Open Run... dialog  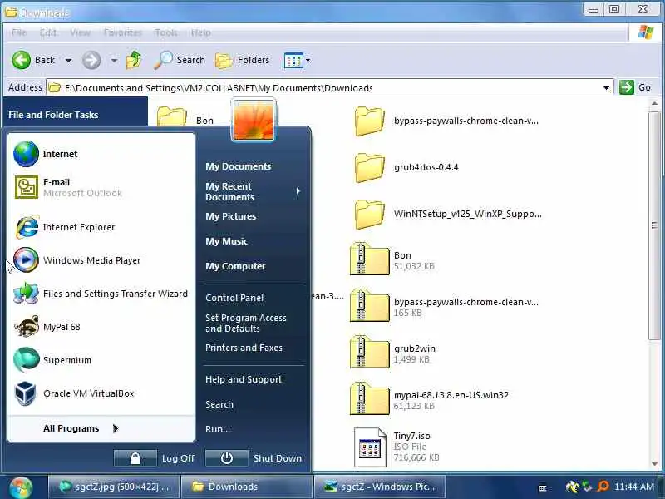coord(218,429)
